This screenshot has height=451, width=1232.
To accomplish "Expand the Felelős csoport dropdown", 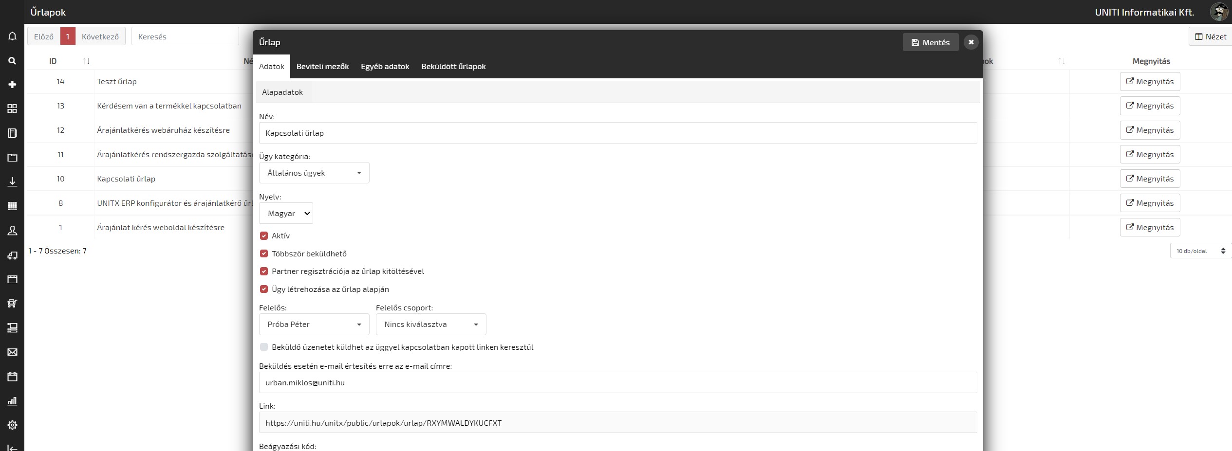I will pos(430,325).
